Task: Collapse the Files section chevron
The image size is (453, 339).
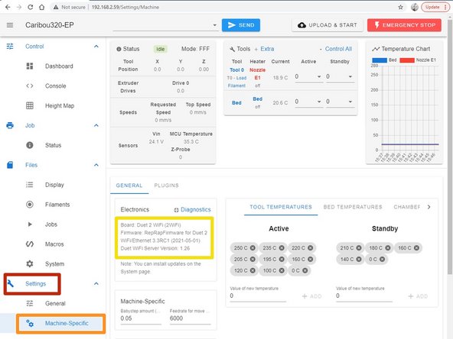Action: [96, 165]
